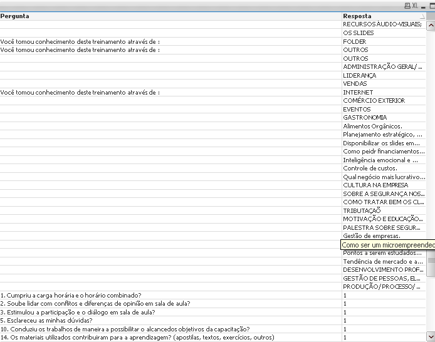The height and width of the screenshot is (342, 435).
Task: Select the 'Controle de custos.' cell
Action: coord(384,168)
